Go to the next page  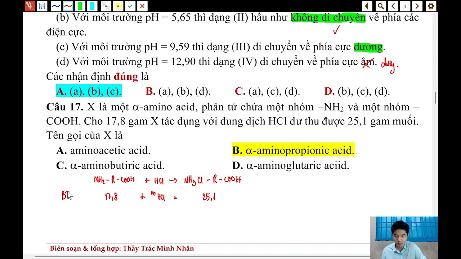pos(417,6)
